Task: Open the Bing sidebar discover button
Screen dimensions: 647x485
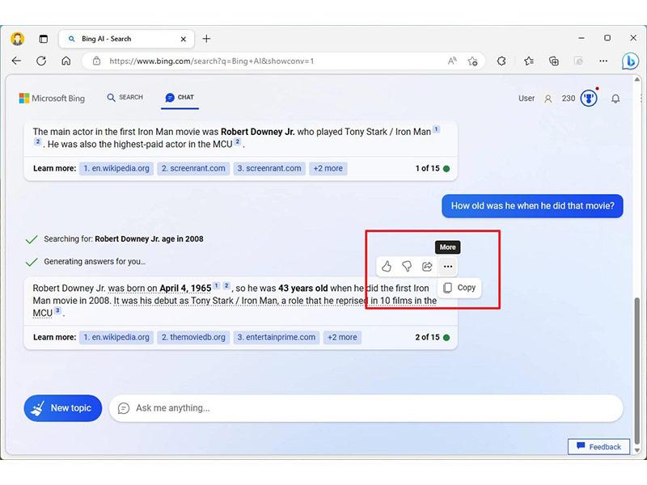Action: click(x=630, y=61)
